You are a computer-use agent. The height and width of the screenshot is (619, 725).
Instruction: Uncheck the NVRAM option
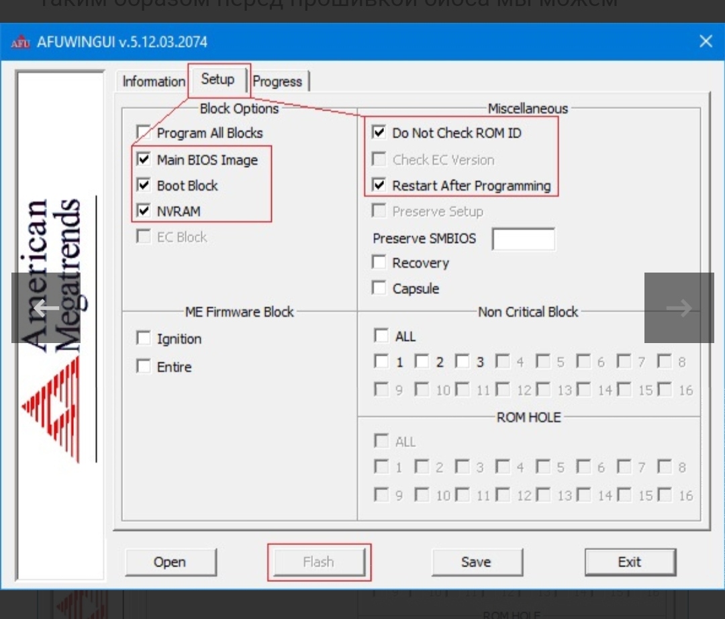pos(144,211)
